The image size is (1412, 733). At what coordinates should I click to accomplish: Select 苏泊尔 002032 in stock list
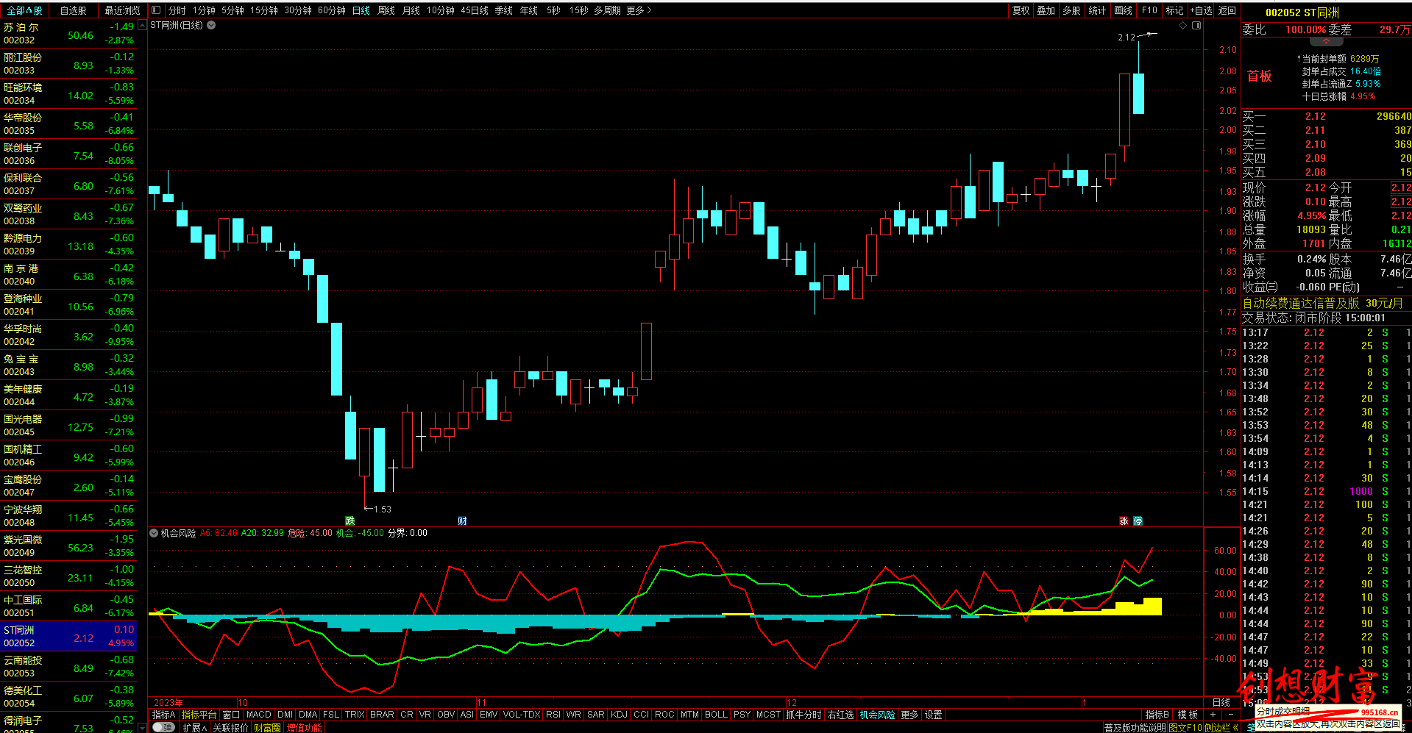[68, 34]
